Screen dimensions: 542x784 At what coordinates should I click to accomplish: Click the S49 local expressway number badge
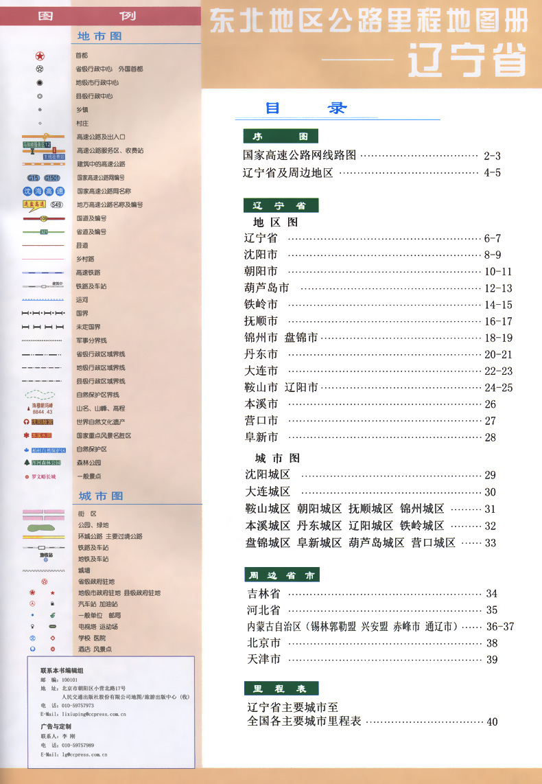pos(57,205)
